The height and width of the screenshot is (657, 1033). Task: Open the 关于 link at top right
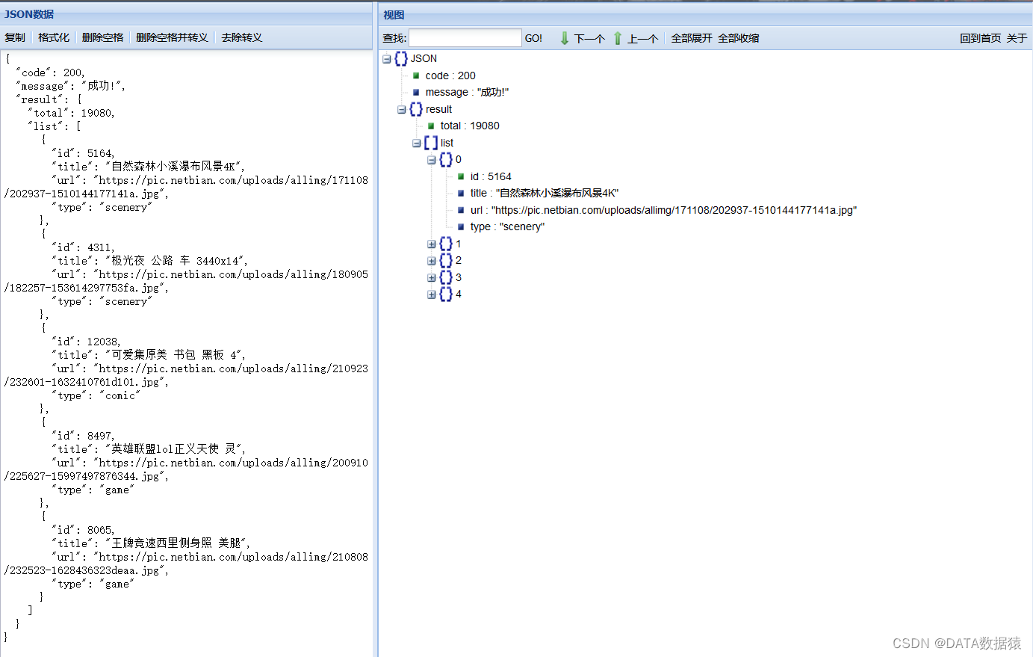click(x=1017, y=37)
